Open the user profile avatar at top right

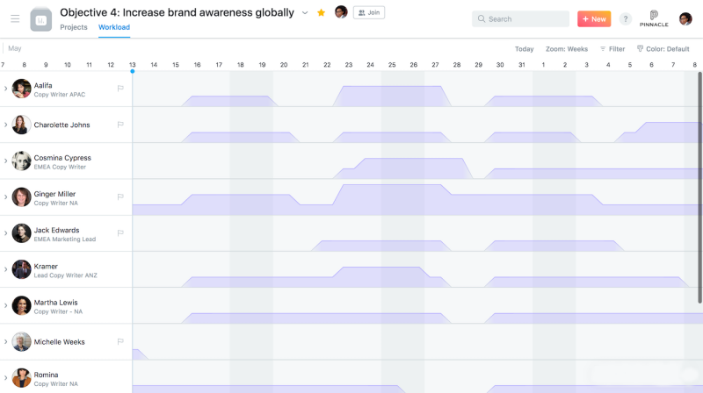pyautogui.click(x=685, y=18)
